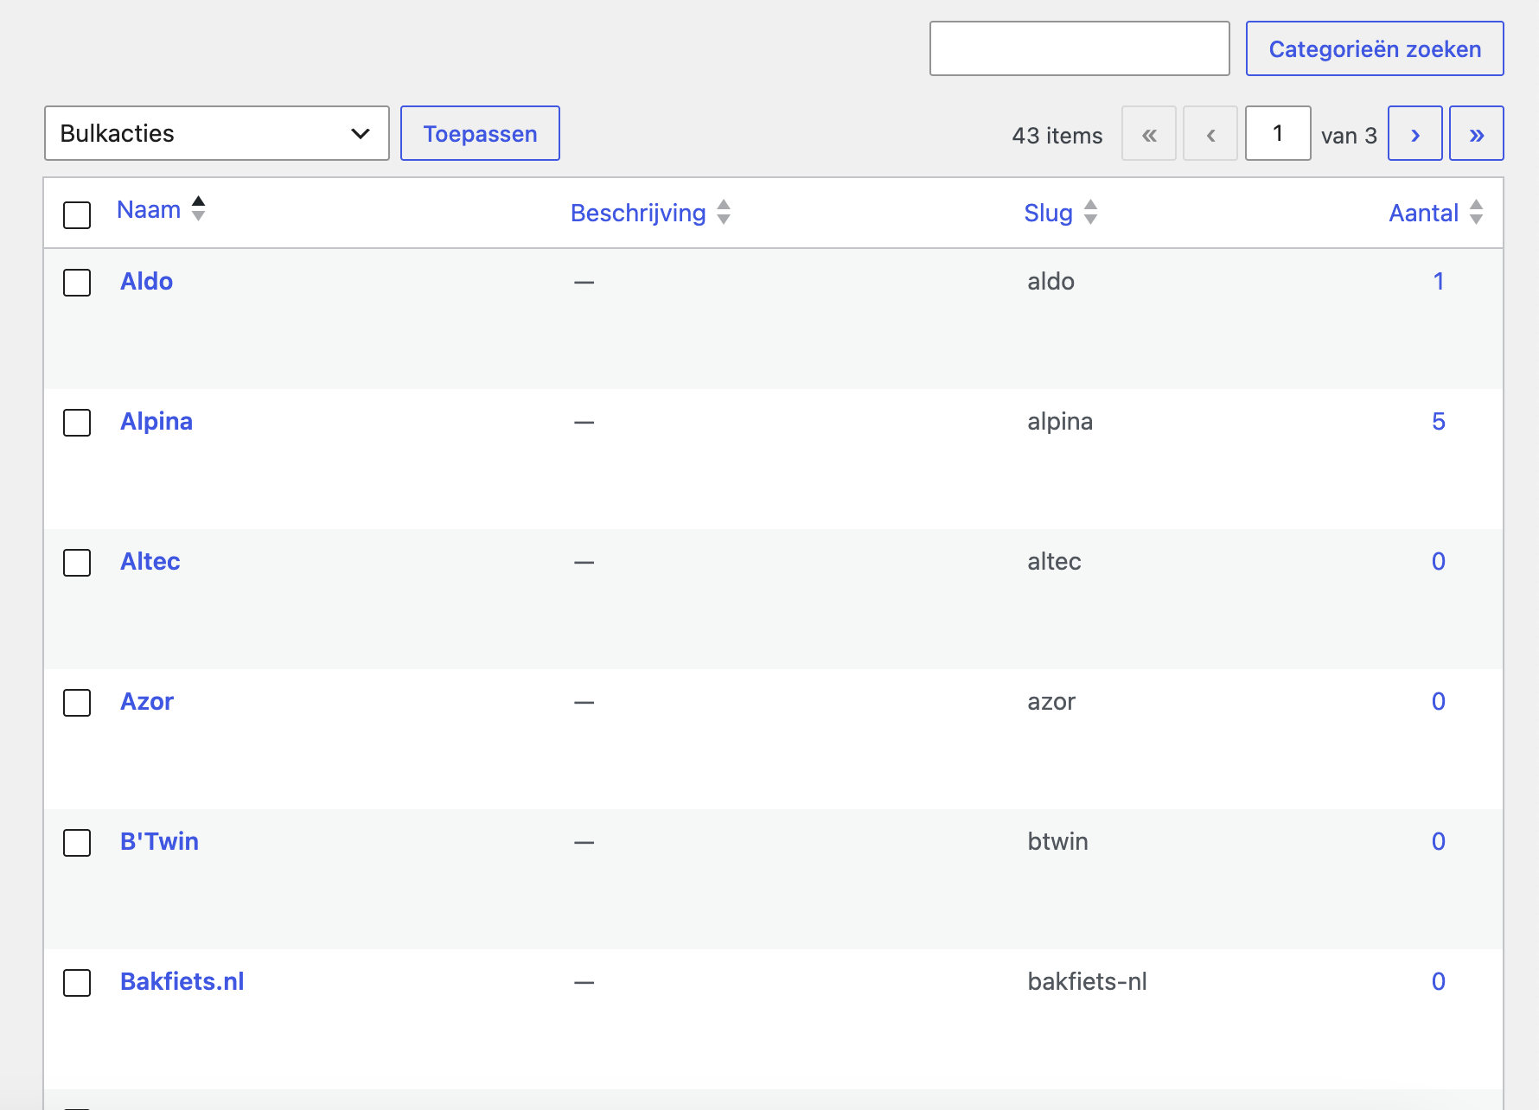Screen dimensions: 1539x1110
Task: Select the Altec row checkbox
Action: (x=77, y=563)
